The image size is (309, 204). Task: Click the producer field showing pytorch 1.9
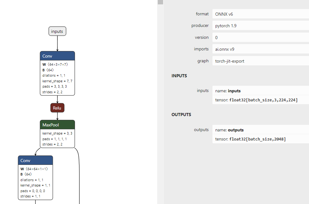pyautogui.click(x=260, y=26)
